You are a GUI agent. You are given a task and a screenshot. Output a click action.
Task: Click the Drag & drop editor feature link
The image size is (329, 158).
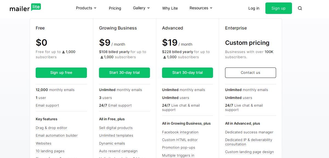(51, 128)
